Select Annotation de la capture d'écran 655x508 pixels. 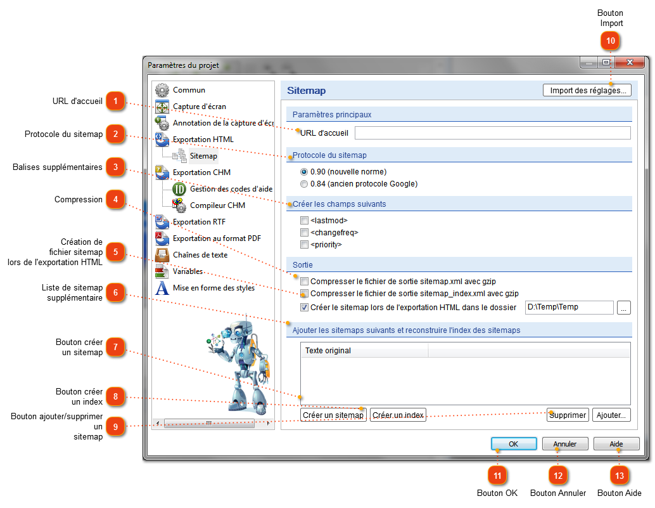click(x=223, y=123)
